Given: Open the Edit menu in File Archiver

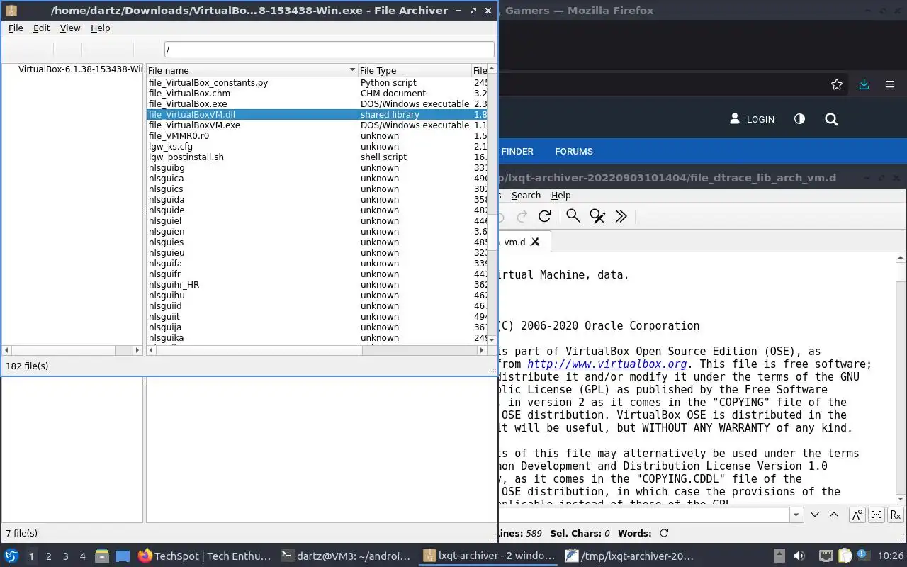Looking at the screenshot, I should coord(42,28).
